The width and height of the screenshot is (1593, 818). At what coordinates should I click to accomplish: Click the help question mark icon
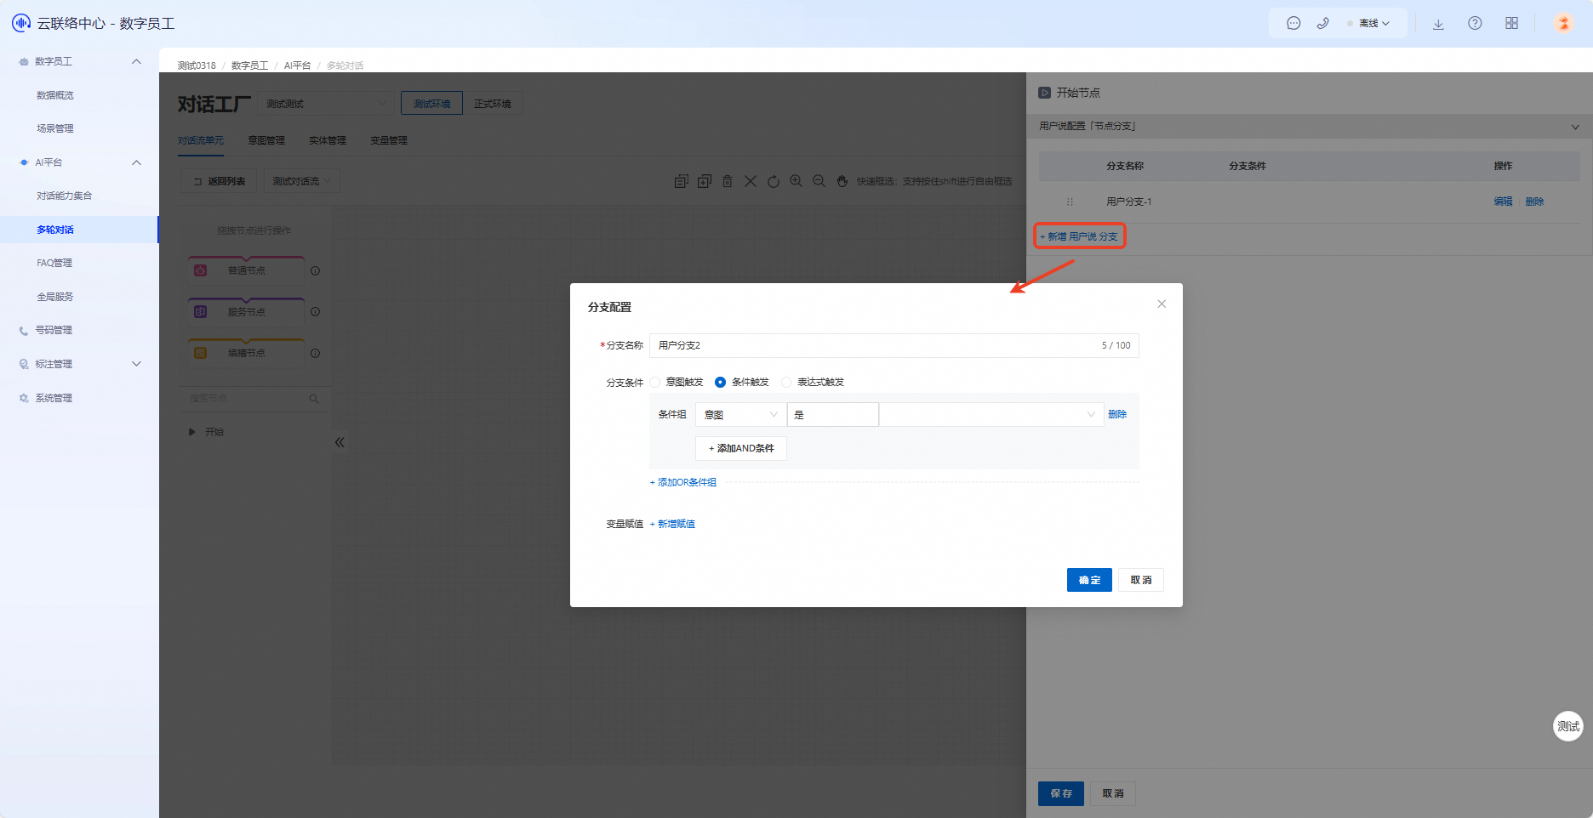pyautogui.click(x=1475, y=24)
